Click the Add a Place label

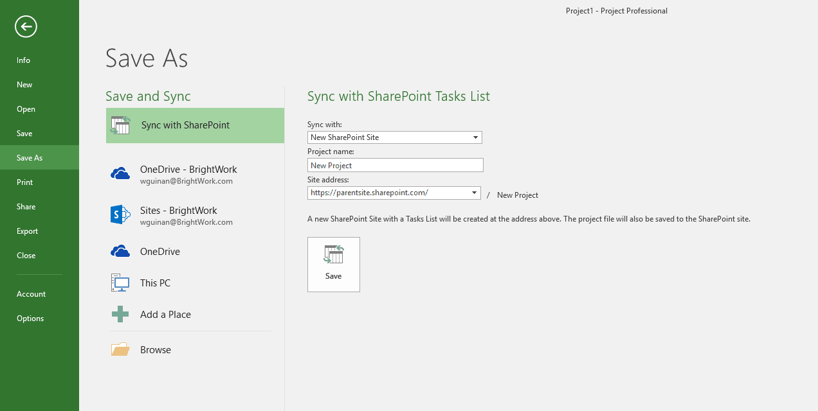point(165,315)
